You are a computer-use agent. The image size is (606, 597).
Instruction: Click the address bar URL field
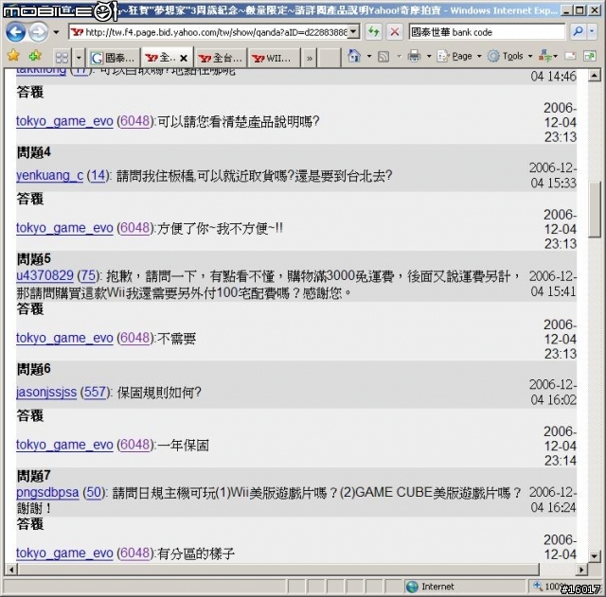click(x=209, y=32)
